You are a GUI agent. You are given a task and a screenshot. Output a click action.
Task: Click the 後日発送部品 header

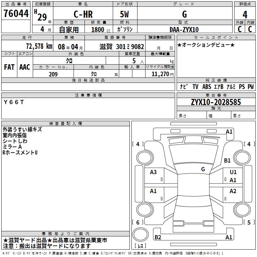click(x=88, y=80)
